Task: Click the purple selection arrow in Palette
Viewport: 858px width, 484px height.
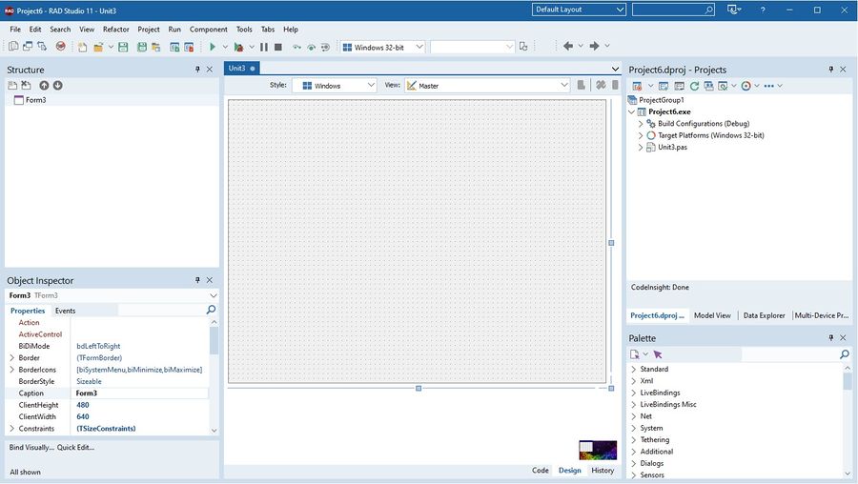Action: [658, 354]
